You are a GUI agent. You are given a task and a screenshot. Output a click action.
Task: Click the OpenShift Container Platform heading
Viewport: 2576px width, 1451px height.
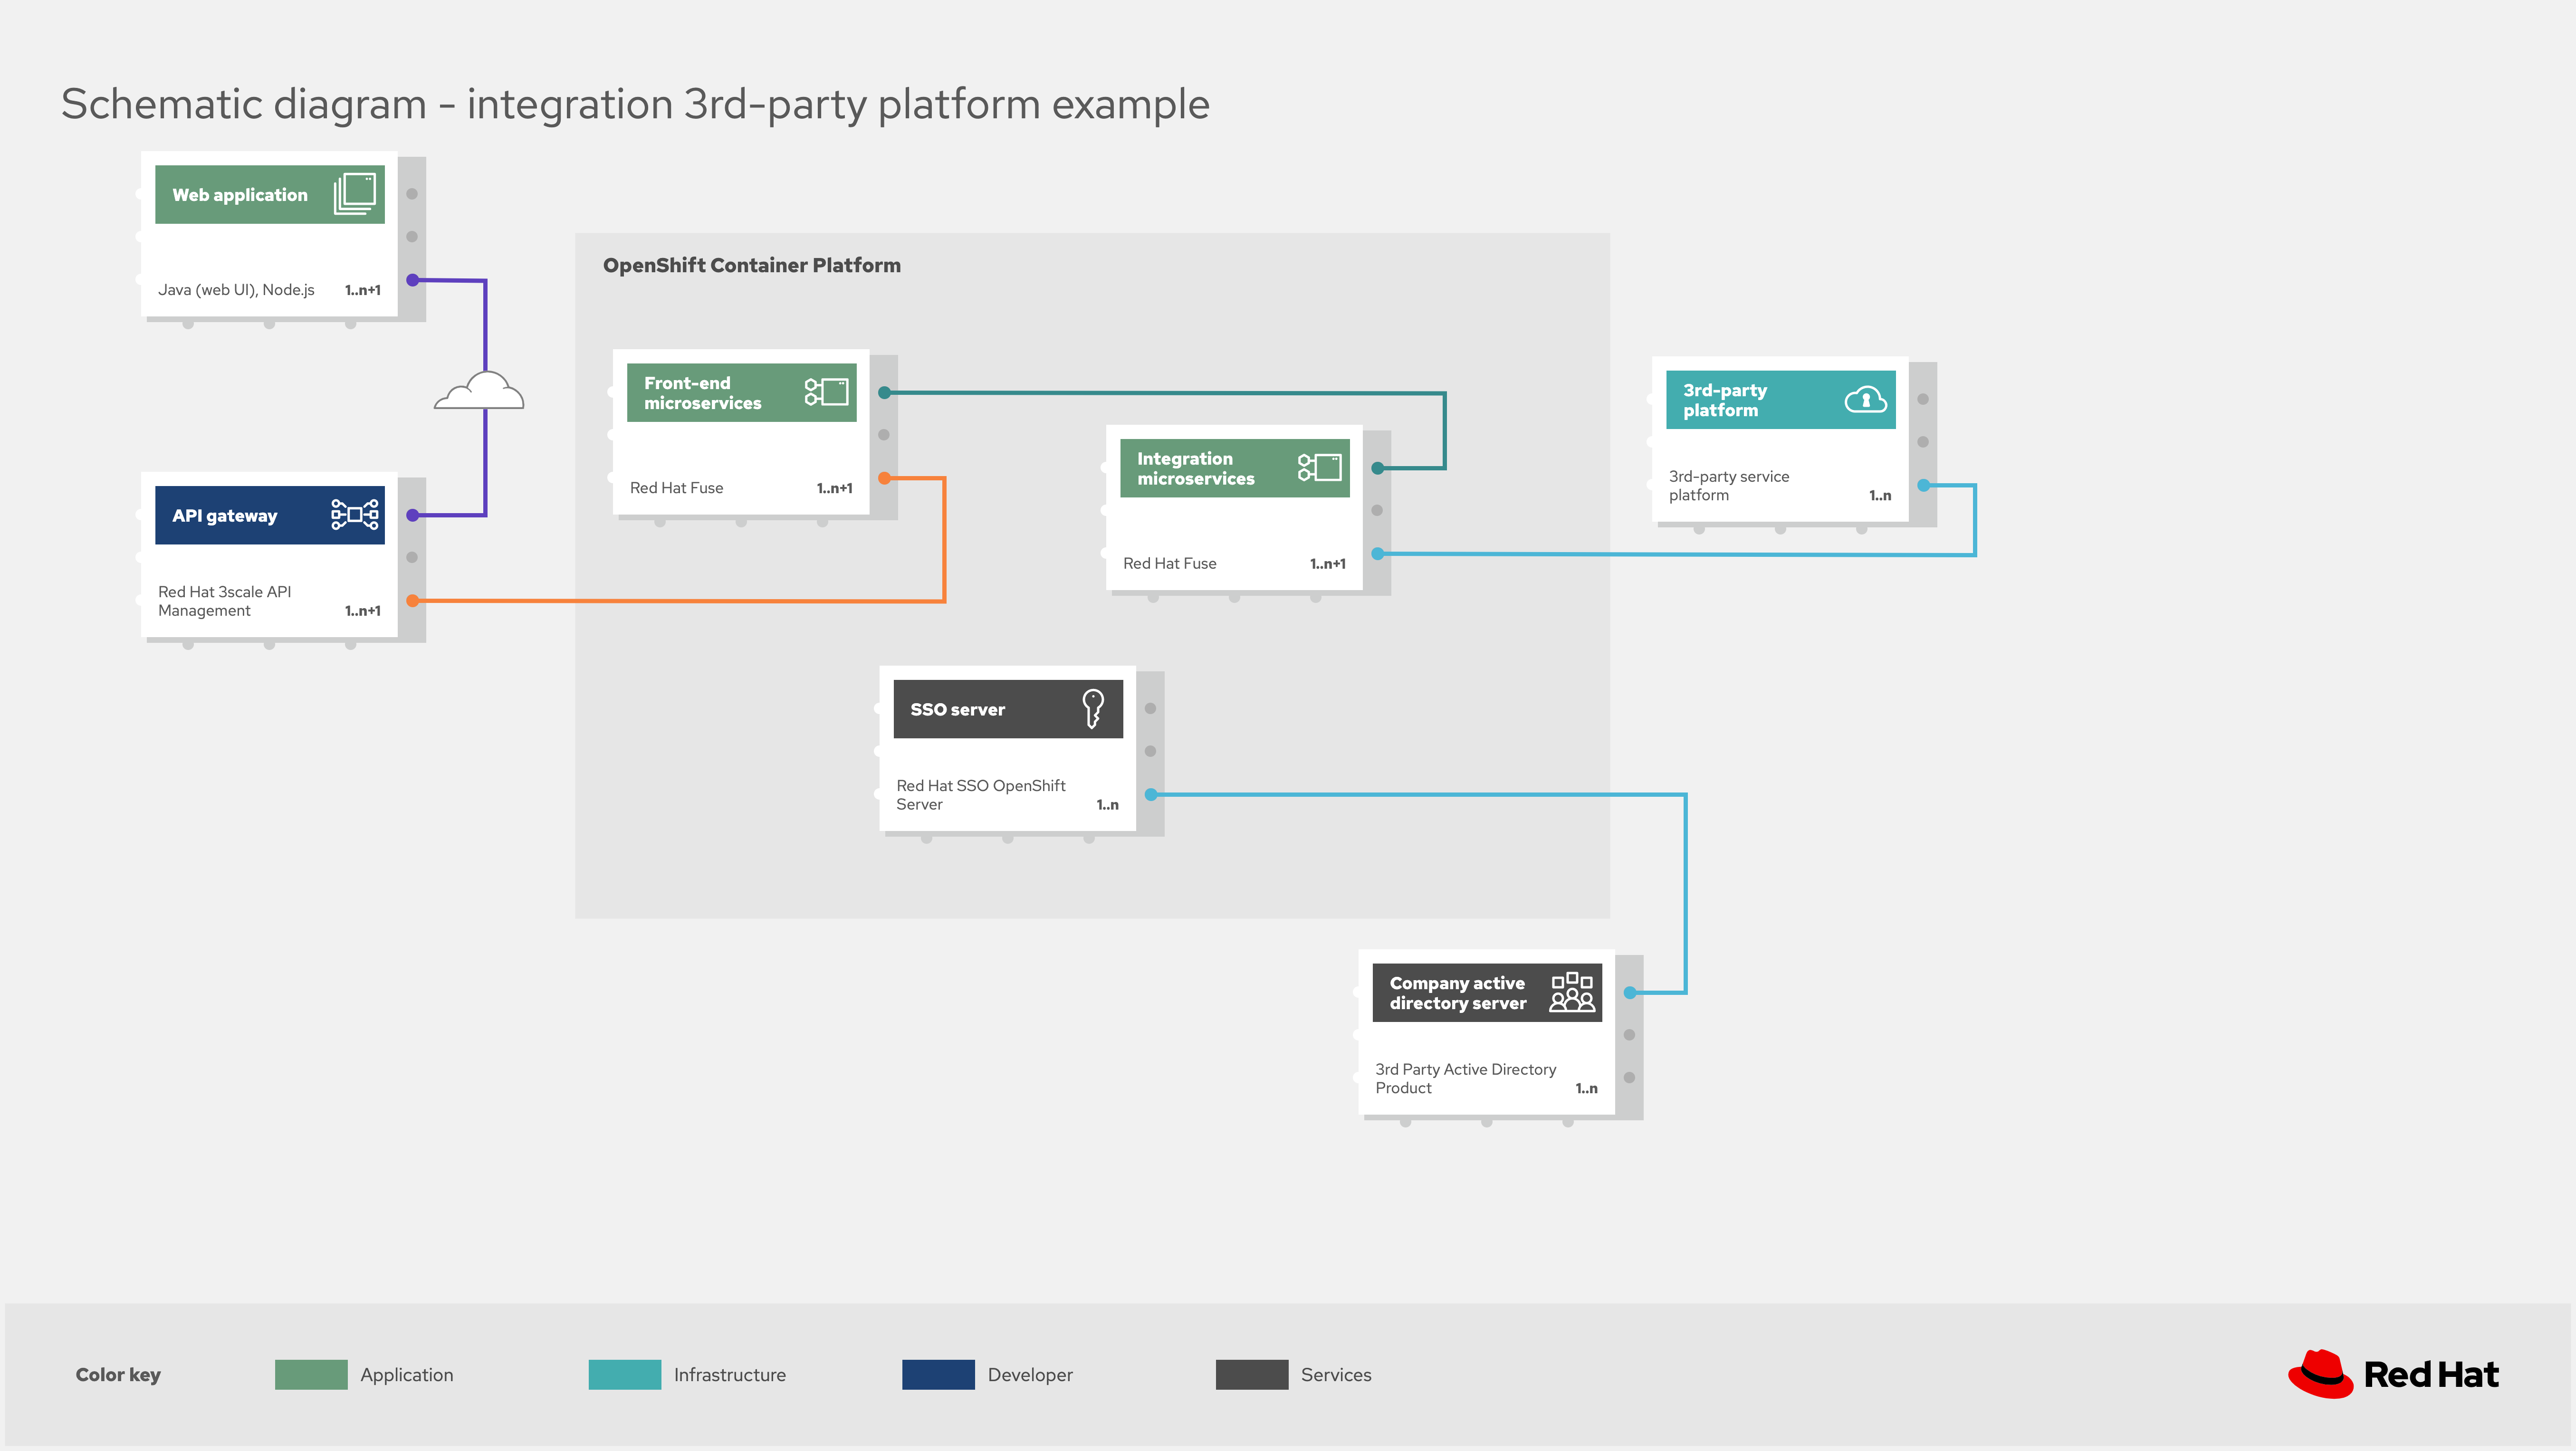coord(752,265)
